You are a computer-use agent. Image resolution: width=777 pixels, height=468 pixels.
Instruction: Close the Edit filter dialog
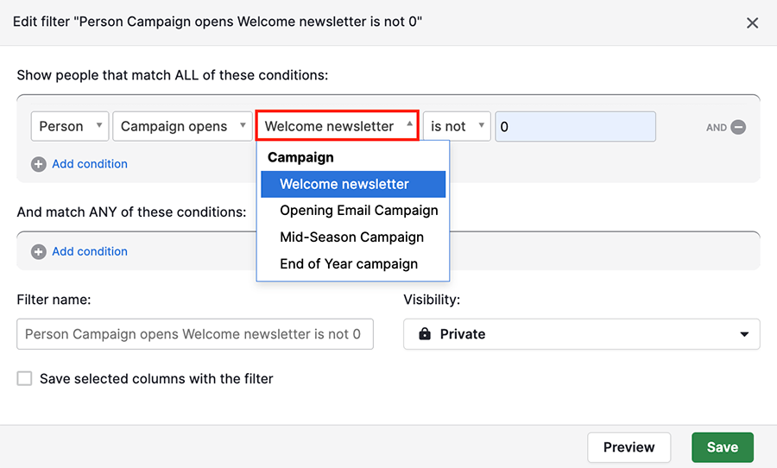(752, 22)
